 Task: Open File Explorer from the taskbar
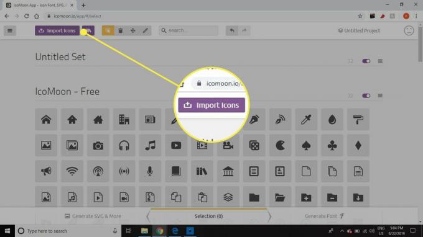point(144,231)
